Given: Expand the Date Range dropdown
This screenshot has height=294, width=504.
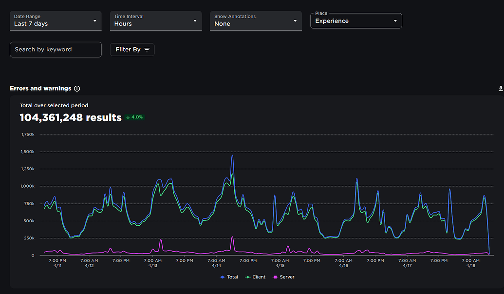Looking at the screenshot, I should (56, 21).
